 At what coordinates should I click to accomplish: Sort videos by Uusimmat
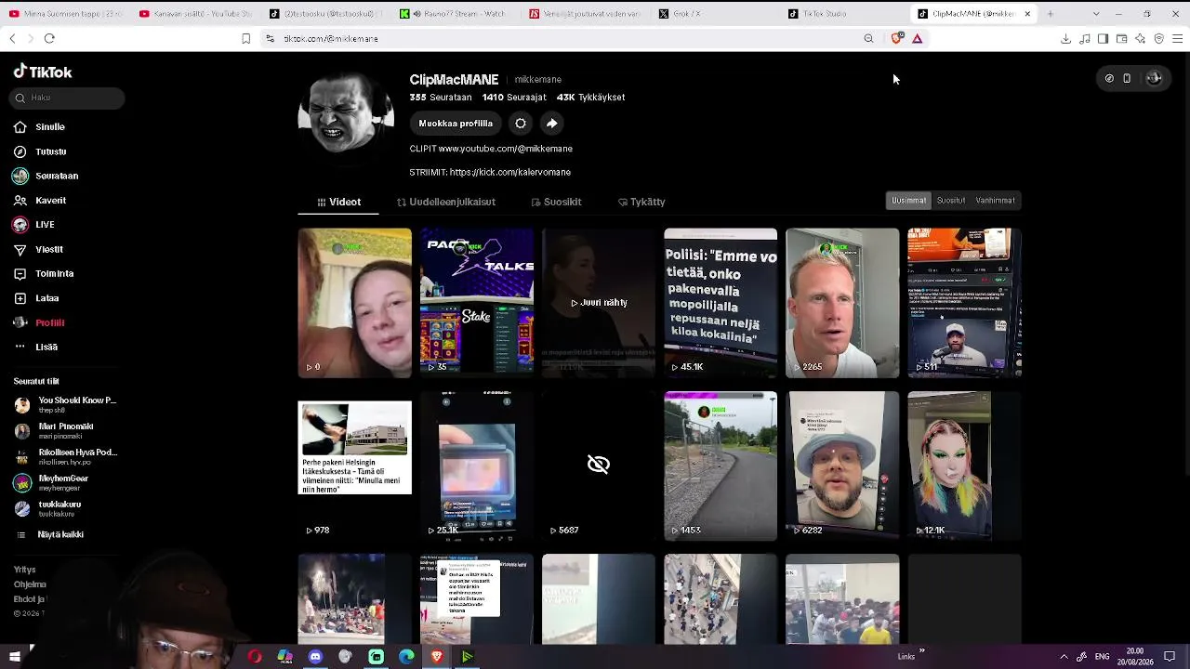(908, 200)
